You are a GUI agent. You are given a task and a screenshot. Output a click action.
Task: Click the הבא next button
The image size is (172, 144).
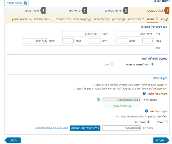click(x=13, y=140)
